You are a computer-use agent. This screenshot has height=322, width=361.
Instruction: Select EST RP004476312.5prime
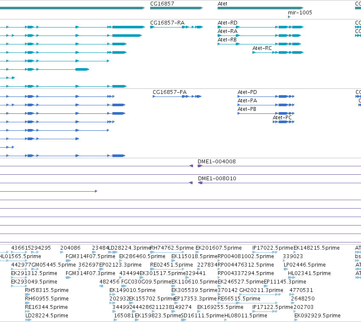click(246, 265)
